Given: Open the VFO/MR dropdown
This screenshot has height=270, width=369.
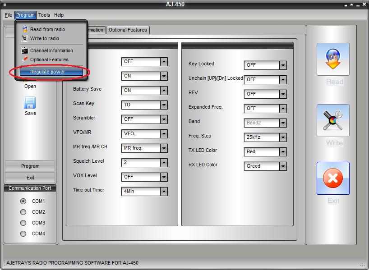Looking at the screenshot, I should (x=164, y=134).
